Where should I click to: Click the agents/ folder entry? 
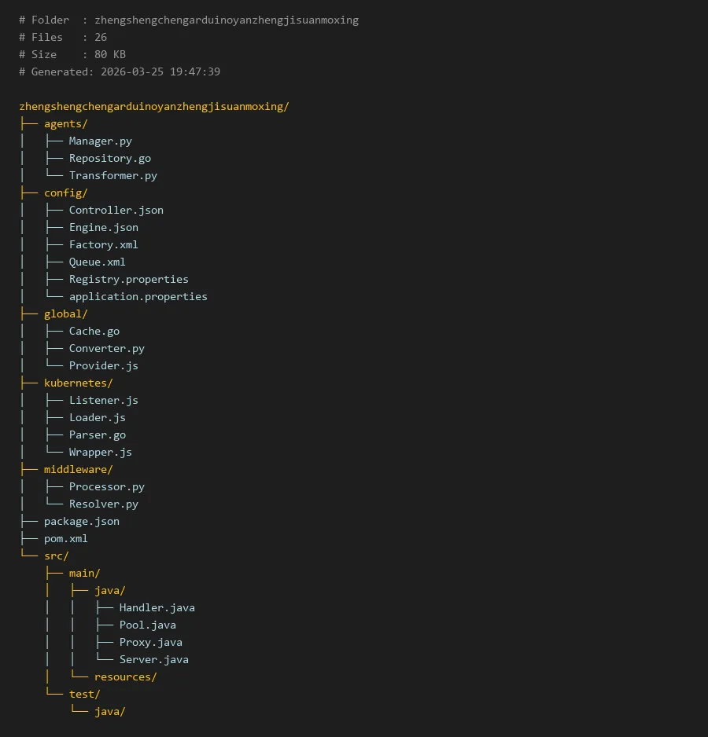pyautogui.click(x=65, y=123)
